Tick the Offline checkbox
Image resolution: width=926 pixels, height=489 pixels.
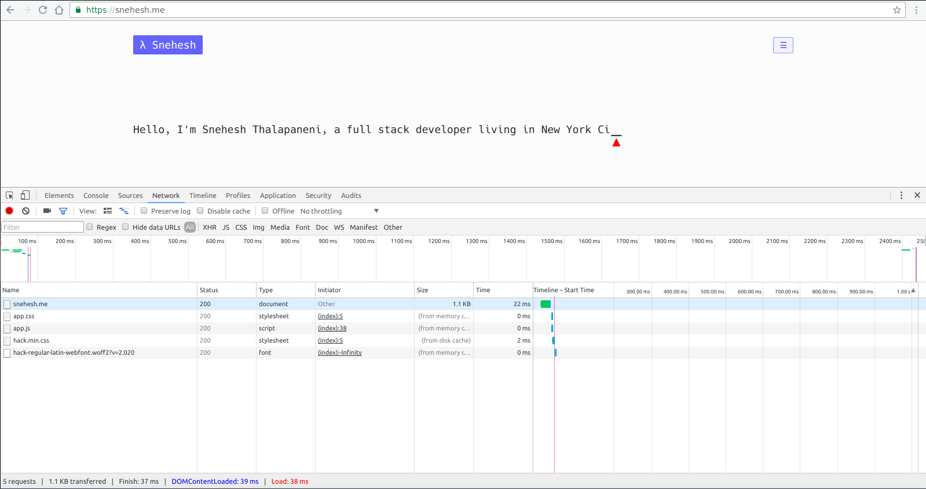coord(265,211)
